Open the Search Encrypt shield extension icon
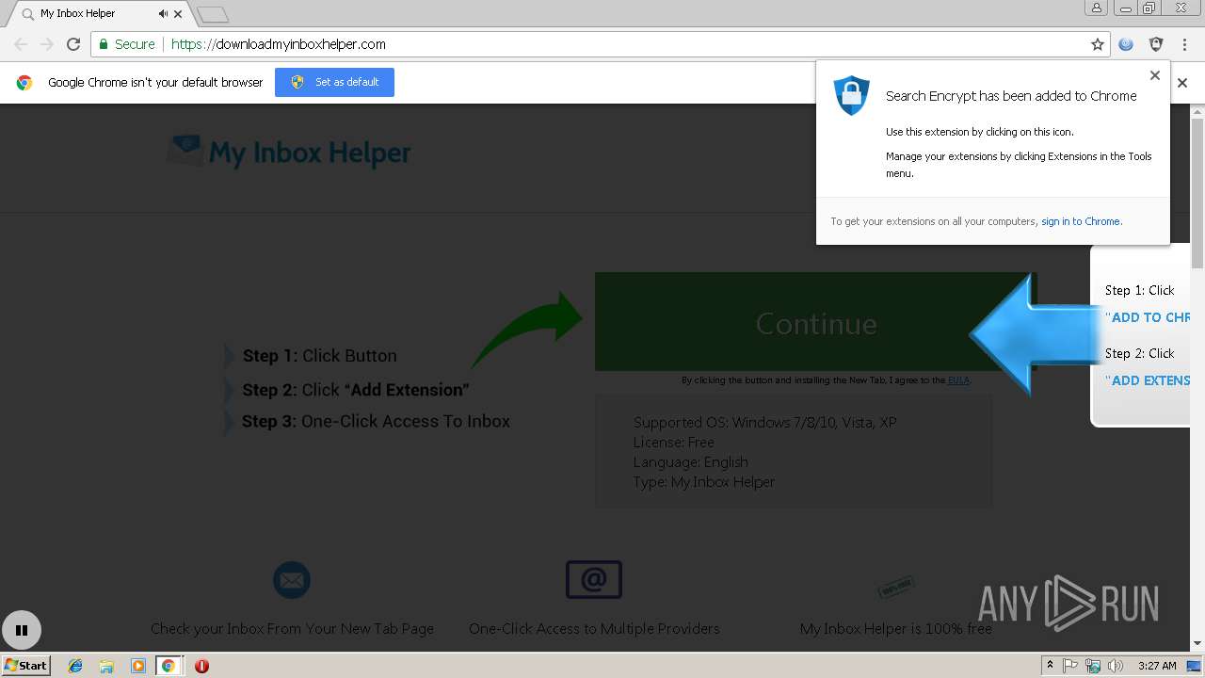This screenshot has height=678, width=1205. (1156, 44)
